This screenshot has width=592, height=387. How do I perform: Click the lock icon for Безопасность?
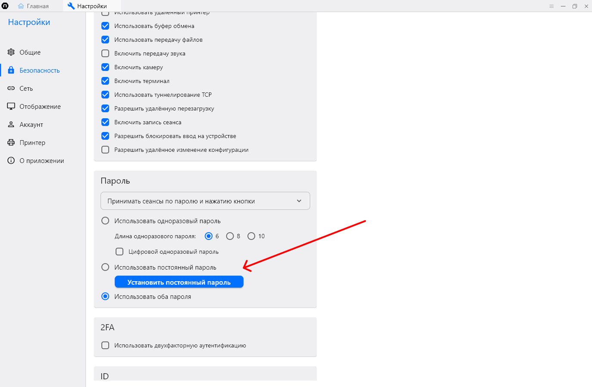(x=11, y=70)
